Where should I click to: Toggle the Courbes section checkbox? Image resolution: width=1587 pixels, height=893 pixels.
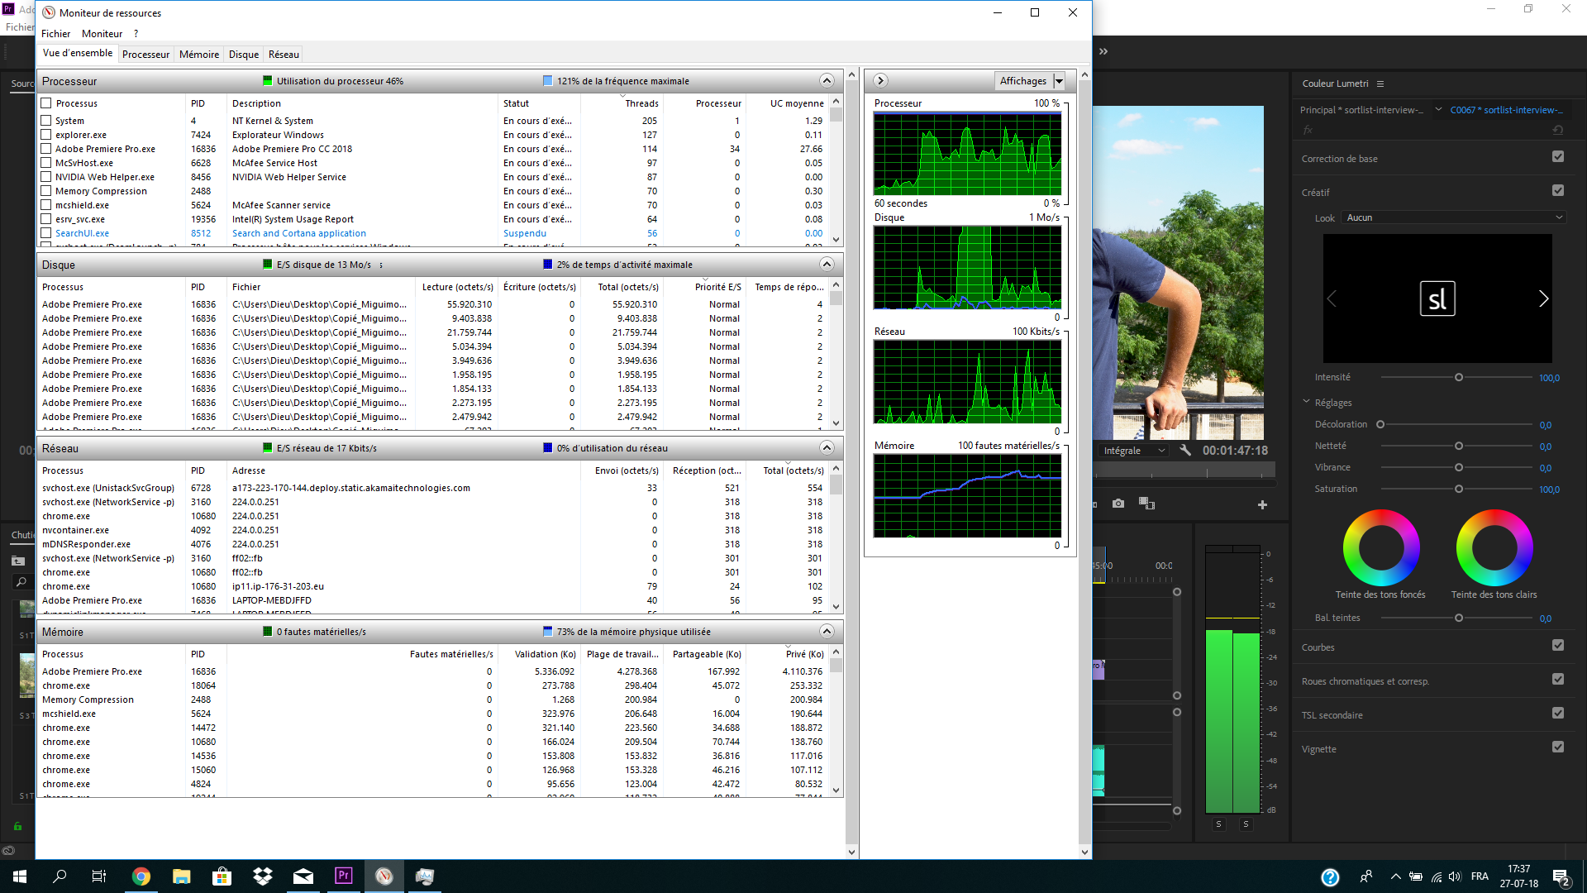[x=1558, y=646]
